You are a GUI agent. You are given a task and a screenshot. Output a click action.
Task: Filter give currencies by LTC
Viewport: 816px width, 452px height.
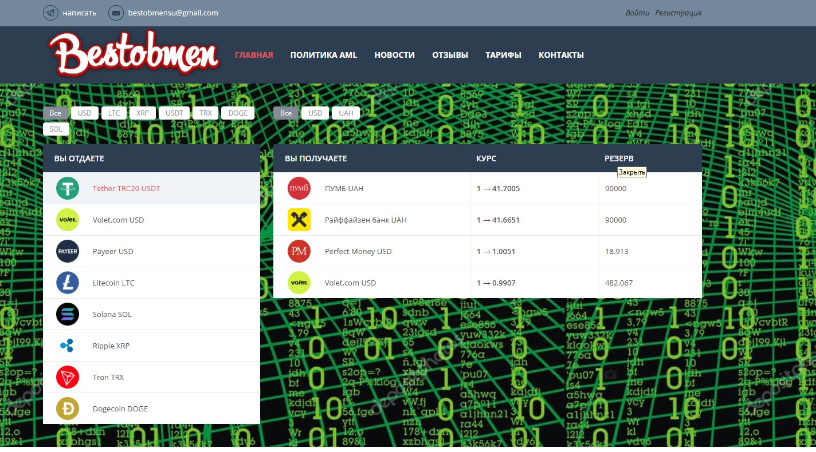point(114,113)
